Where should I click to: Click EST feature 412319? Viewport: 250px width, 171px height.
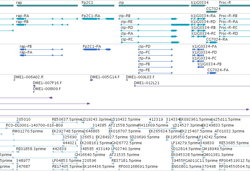tap(156, 119)
